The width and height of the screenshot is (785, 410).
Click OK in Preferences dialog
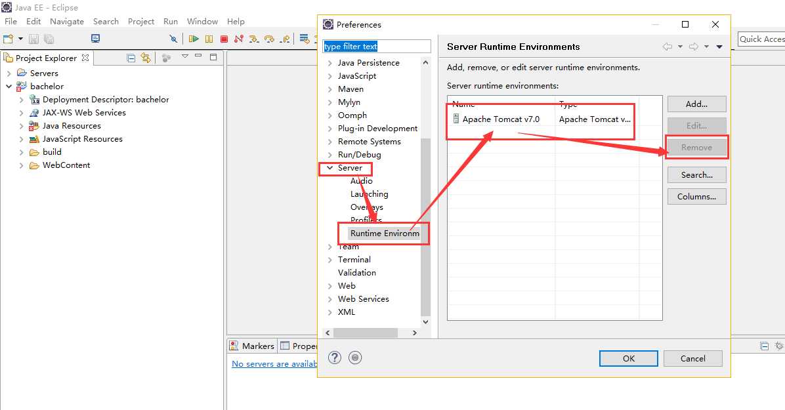(x=628, y=358)
